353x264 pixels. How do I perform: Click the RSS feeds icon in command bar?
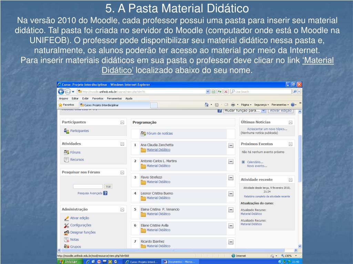[x=216, y=105]
